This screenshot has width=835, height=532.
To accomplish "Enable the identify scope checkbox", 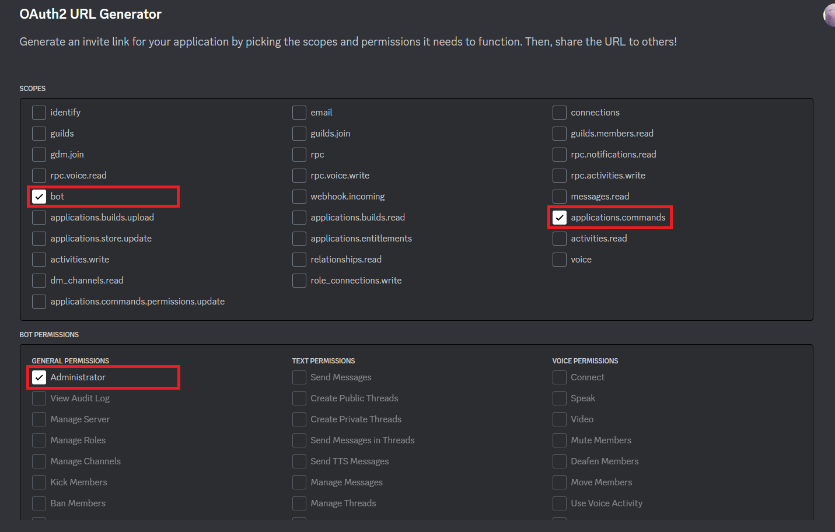I will [x=39, y=113].
